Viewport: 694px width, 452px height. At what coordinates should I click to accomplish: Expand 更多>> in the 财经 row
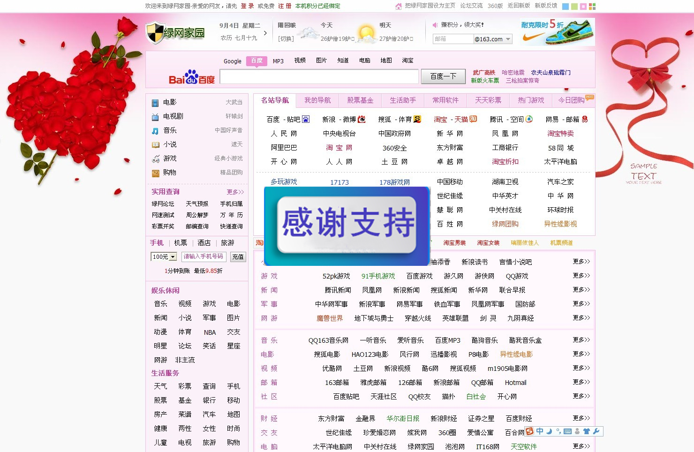tap(581, 418)
